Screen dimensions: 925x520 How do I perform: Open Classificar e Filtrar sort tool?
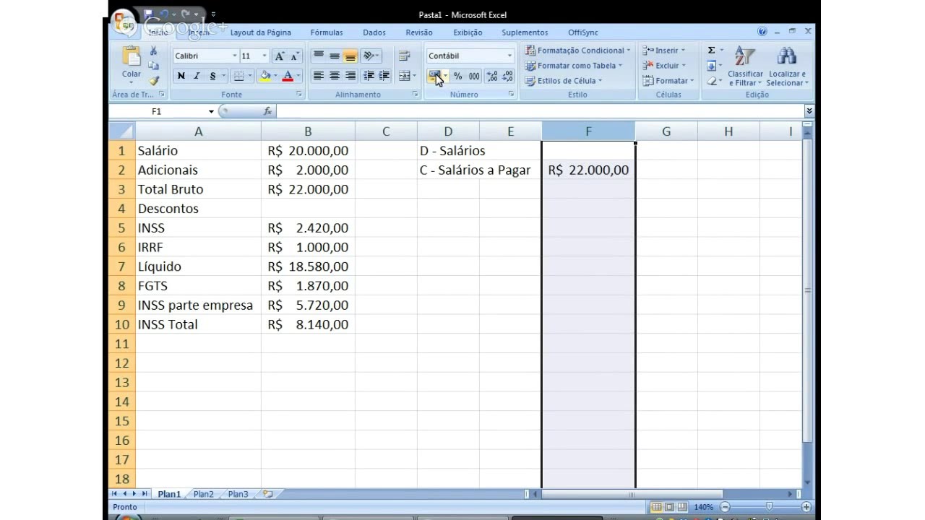[x=745, y=66]
